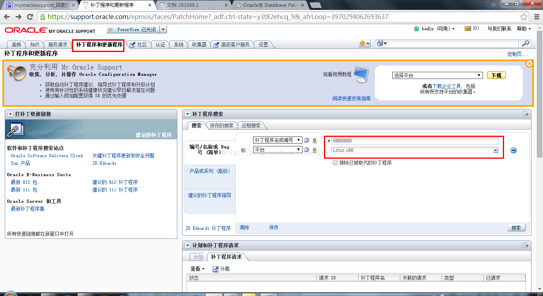543x296 pixels.
Task: Select 产品或系列 (高级) search option
Action: pyautogui.click(x=209, y=171)
